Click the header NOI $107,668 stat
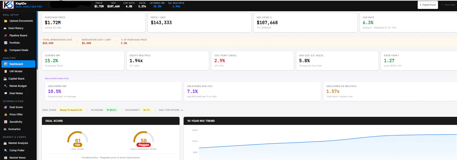The height and width of the screenshot is (160, 457). (113, 5)
